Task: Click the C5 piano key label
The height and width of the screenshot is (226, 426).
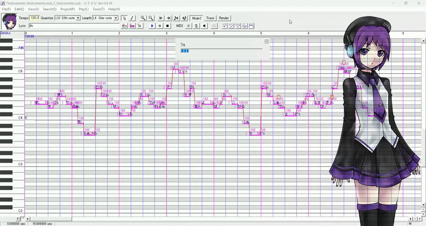Action: pyautogui.click(x=20, y=71)
